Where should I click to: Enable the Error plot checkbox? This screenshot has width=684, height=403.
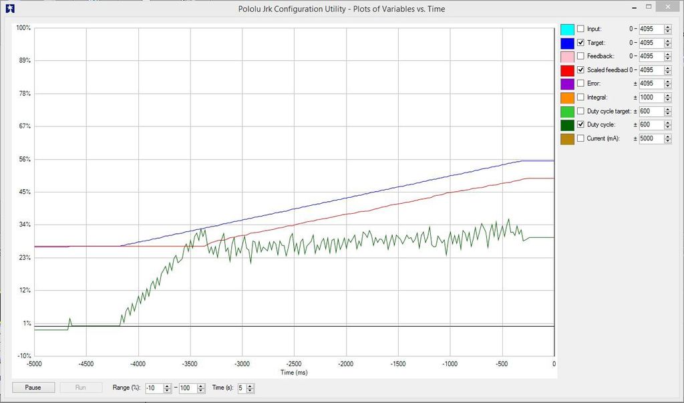[580, 84]
